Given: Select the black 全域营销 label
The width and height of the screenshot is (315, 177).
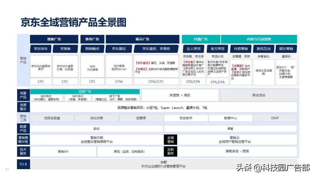Looking at the screenshot, I should [170, 140].
